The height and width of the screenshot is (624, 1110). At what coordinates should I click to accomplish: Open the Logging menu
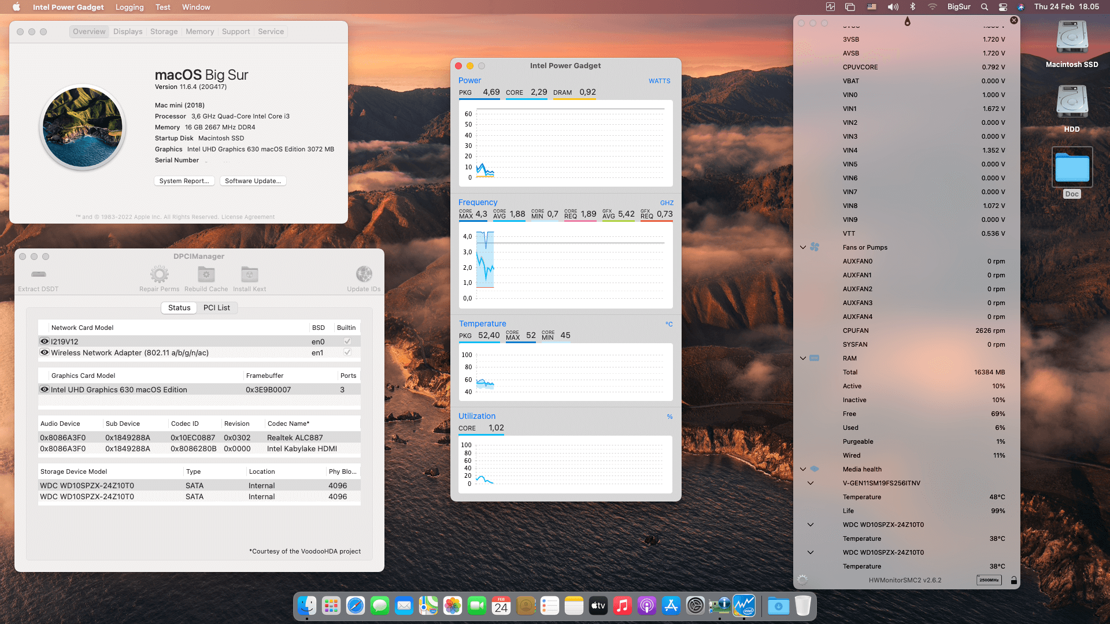[129, 7]
